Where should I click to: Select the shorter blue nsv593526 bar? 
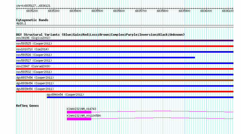click(x=105, y=58)
